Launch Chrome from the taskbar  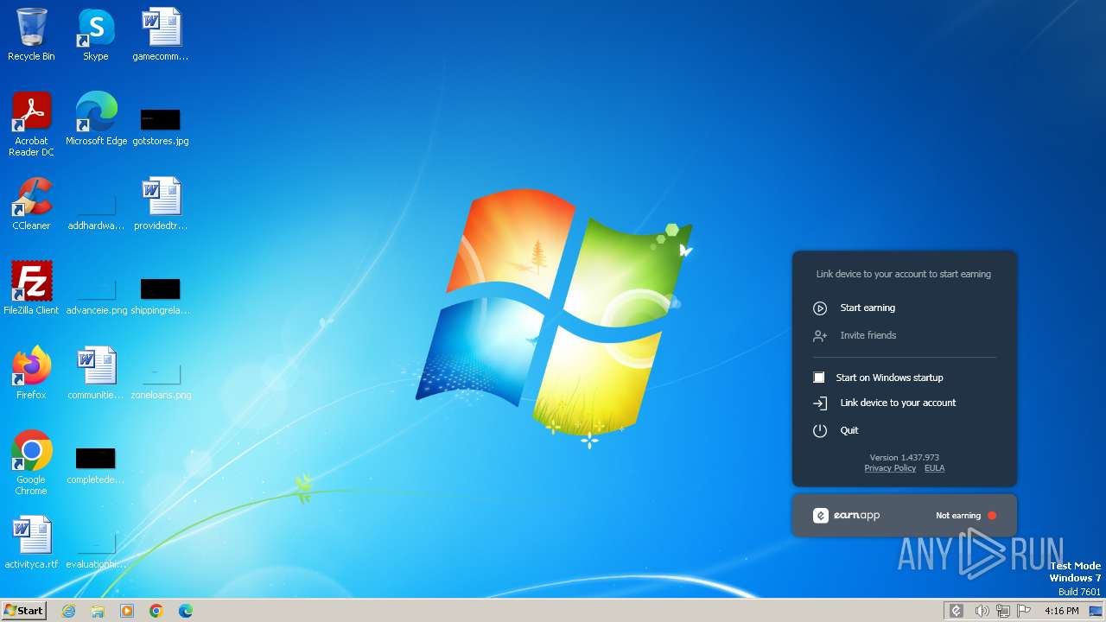coord(156,611)
